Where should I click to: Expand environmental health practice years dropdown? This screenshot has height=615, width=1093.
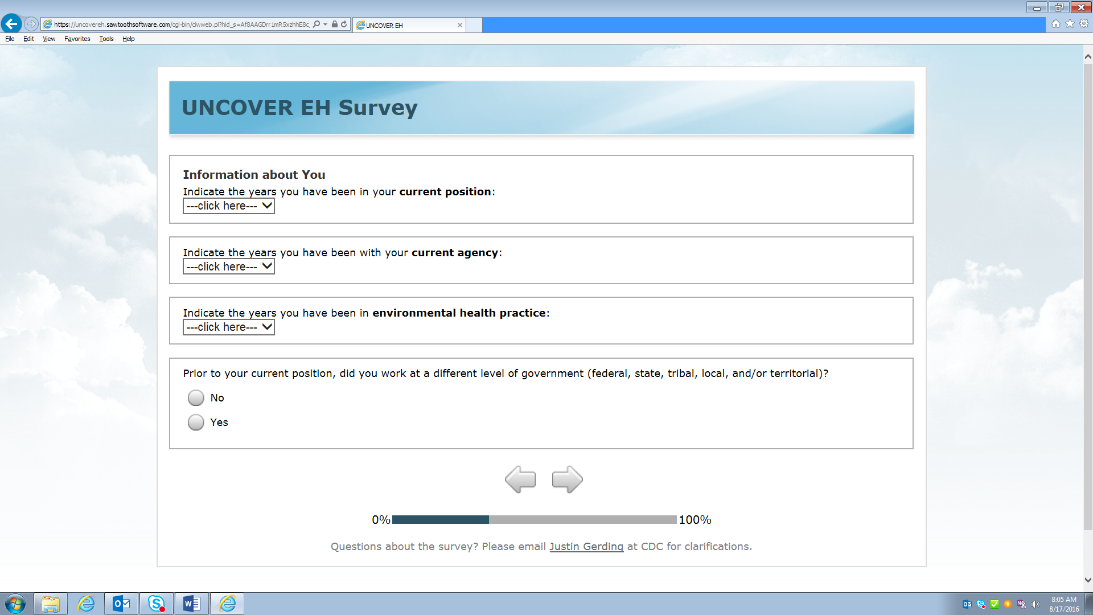228,327
